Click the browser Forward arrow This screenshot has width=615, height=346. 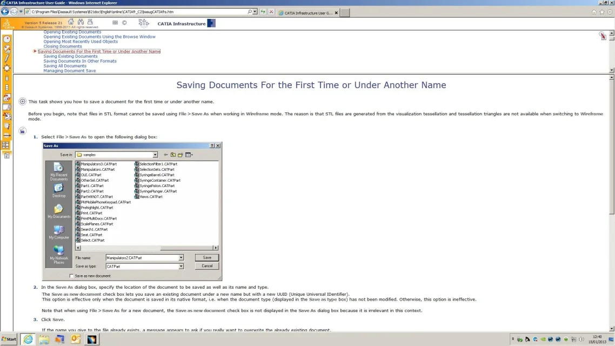(14, 12)
